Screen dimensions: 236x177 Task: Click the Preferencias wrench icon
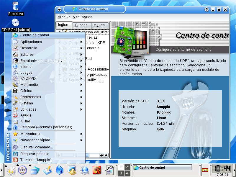click(15, 97)
